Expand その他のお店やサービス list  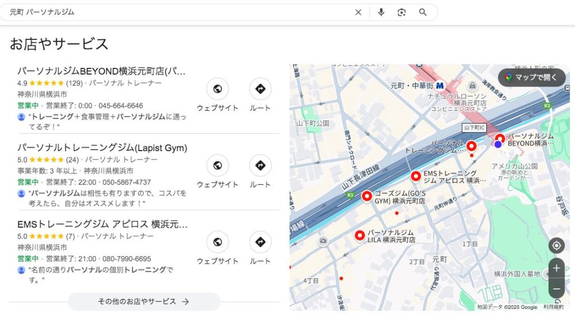coord(144,302)
